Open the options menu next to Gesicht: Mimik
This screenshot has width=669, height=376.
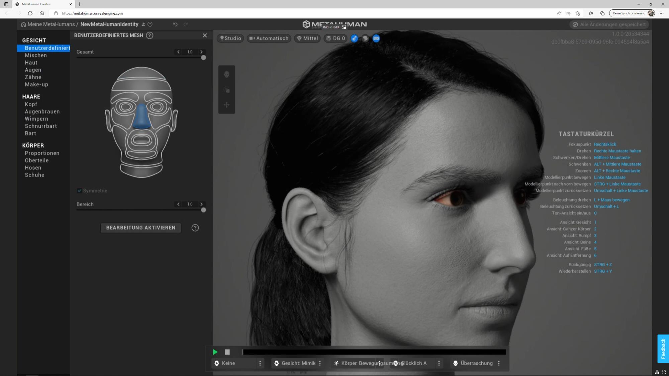click(320, 363)
